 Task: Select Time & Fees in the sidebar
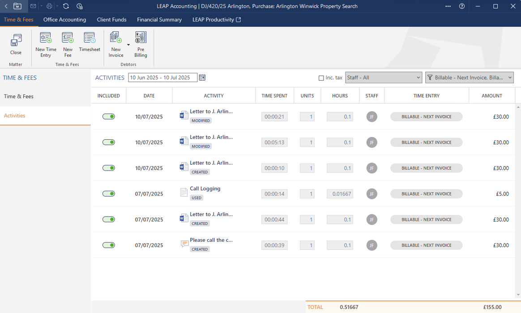(19, 97)
